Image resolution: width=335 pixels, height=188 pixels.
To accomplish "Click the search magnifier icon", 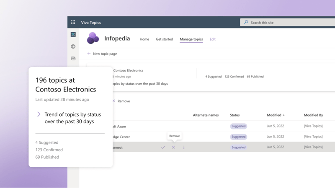I will click(246, 22).
